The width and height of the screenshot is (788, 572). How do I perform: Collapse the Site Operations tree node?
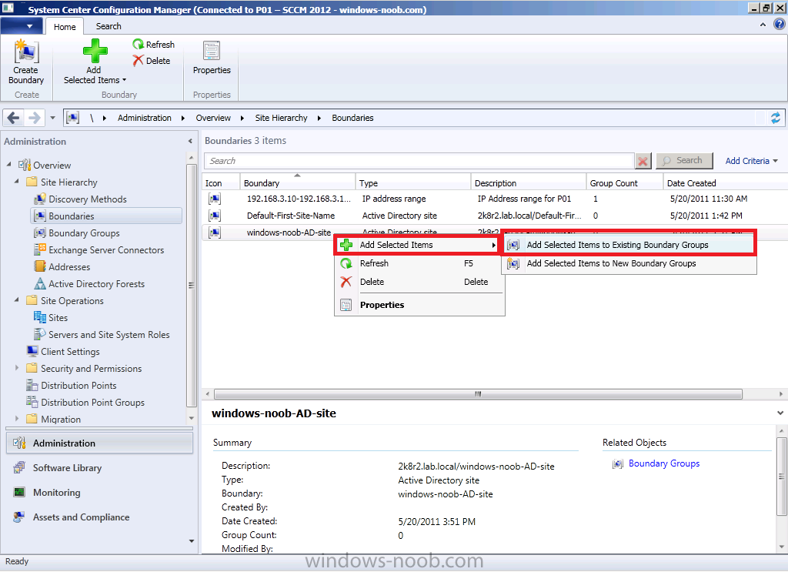tap(17, 300)
